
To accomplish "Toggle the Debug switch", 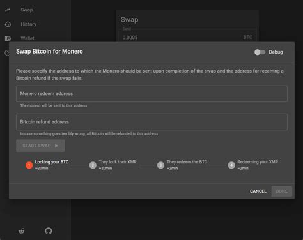I will point(260,52).
